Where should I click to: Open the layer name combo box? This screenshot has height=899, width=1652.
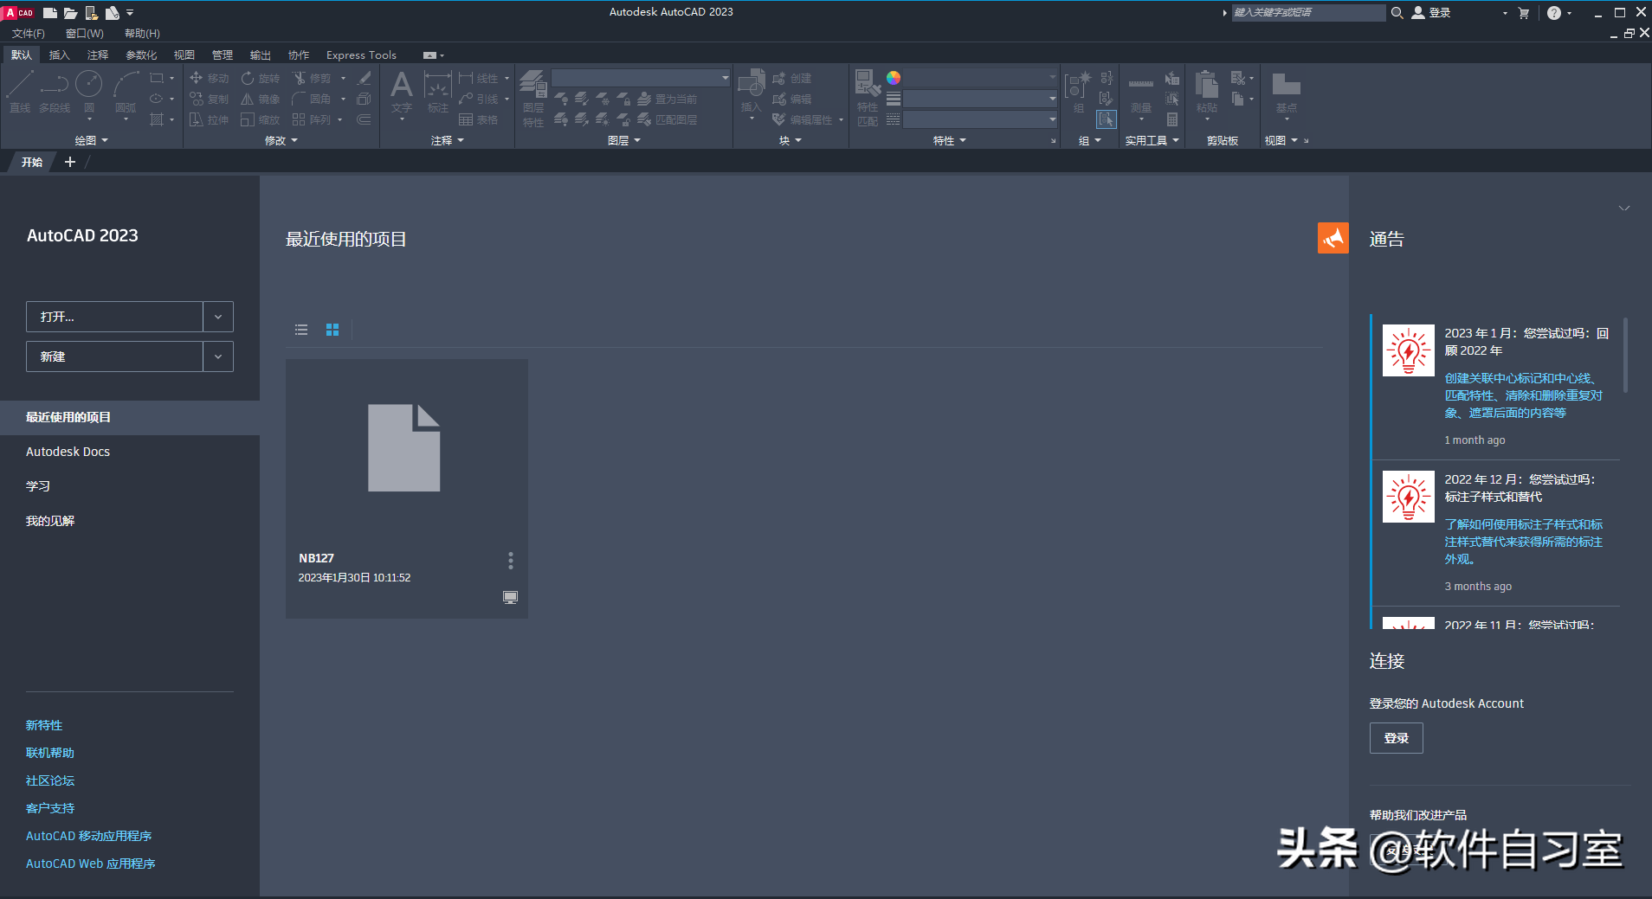coord(641,78)
